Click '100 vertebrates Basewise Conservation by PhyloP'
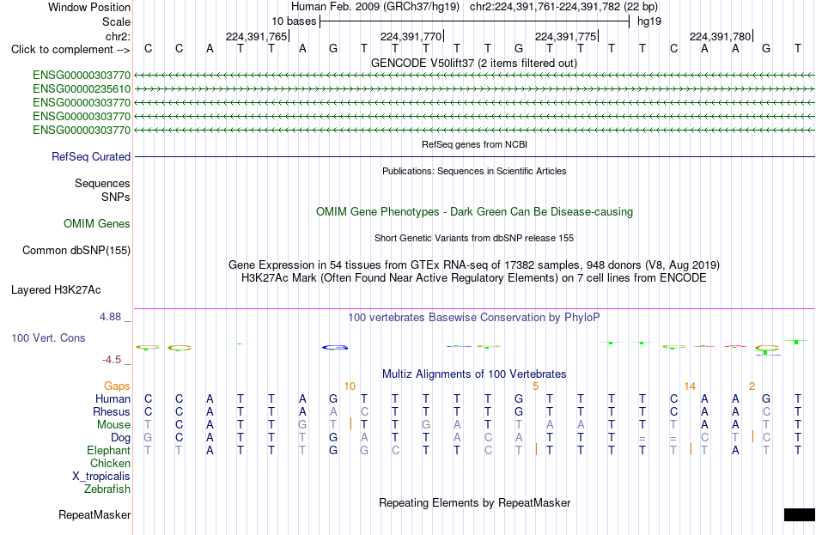 click(x=474, y=318)
